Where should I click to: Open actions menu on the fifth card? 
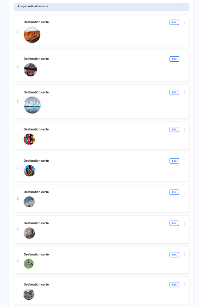[184, 161]
